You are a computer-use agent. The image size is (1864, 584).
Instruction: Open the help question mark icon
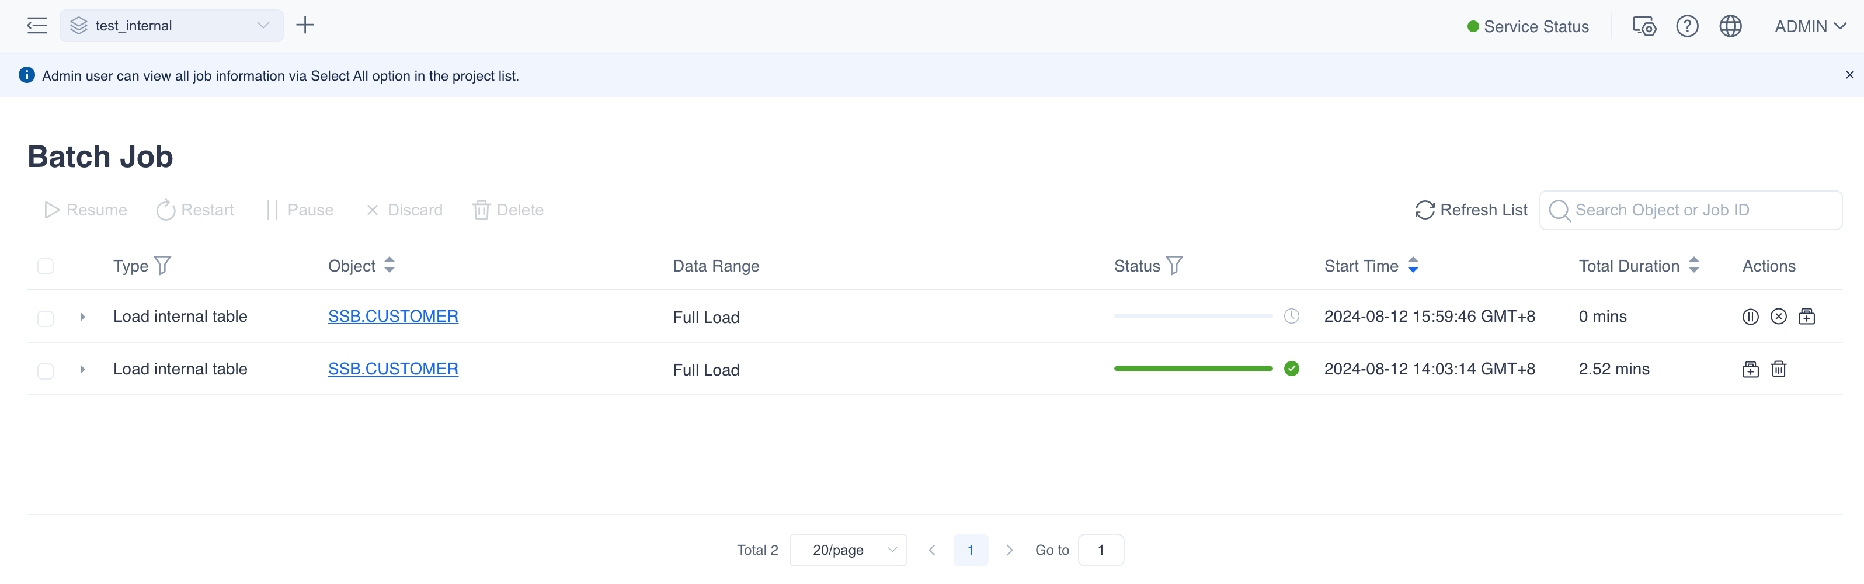coord(1686,27)
